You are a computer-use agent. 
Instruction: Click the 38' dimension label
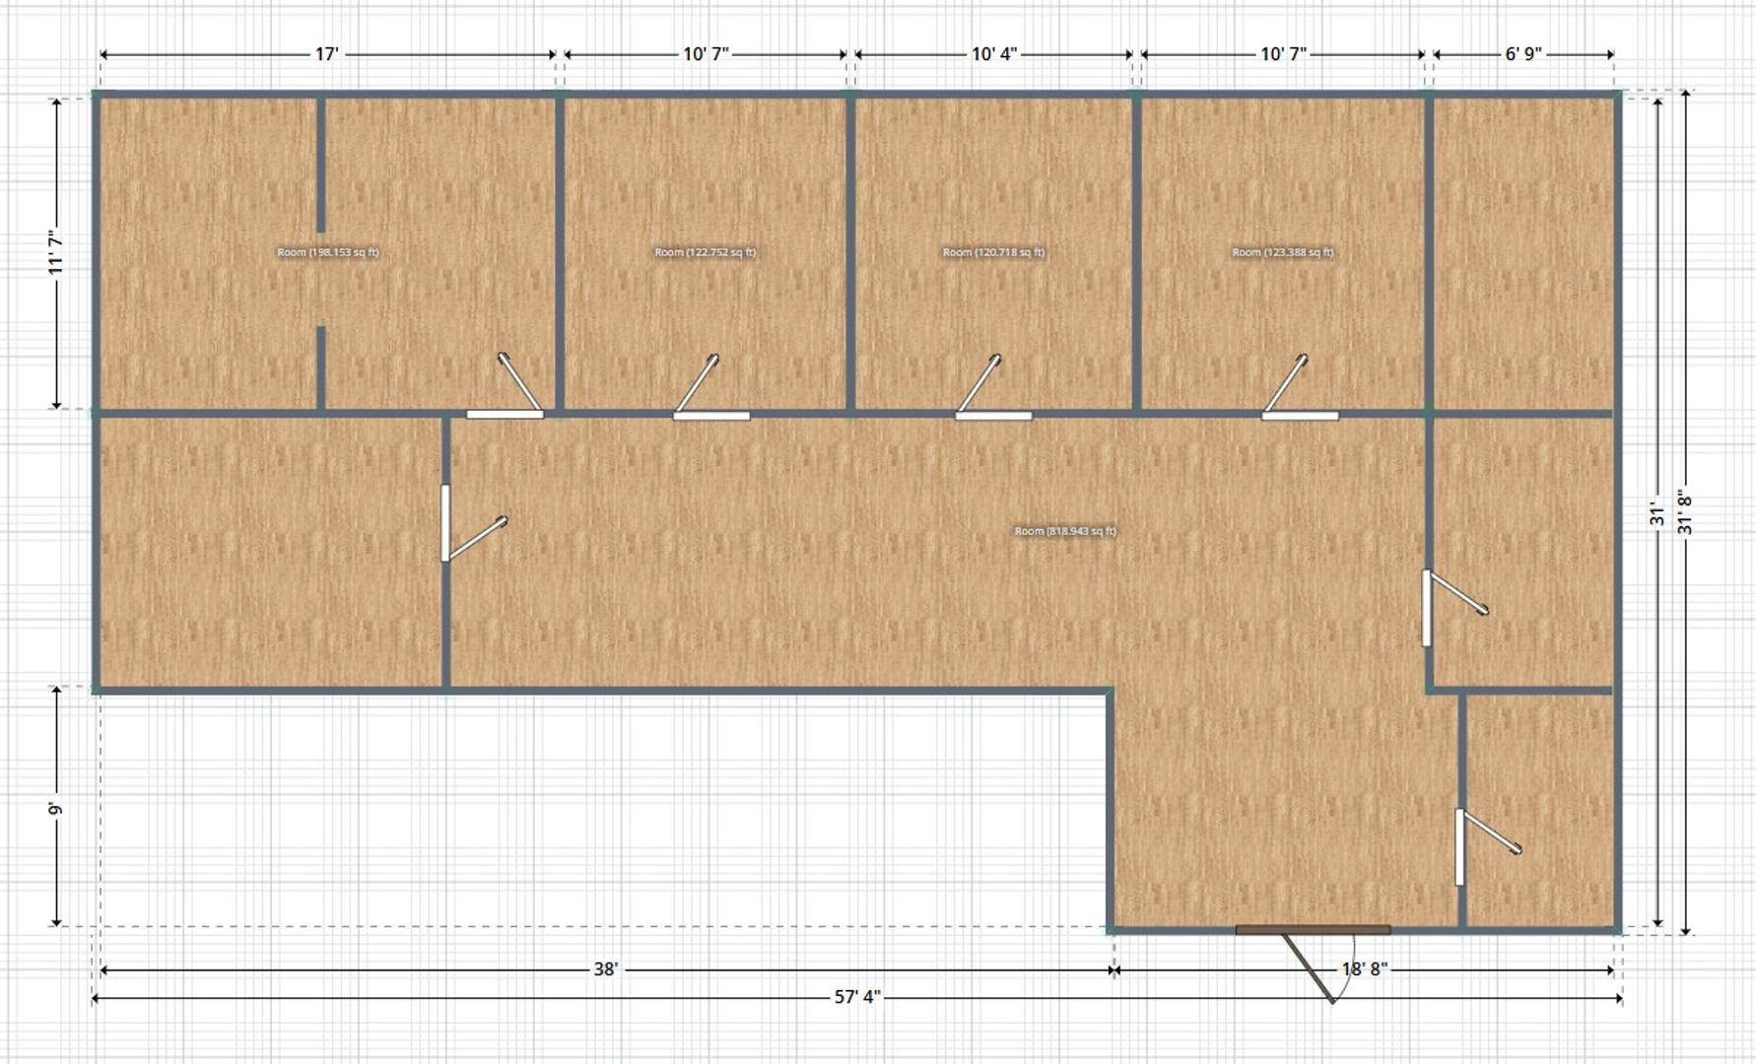(605, 969)
